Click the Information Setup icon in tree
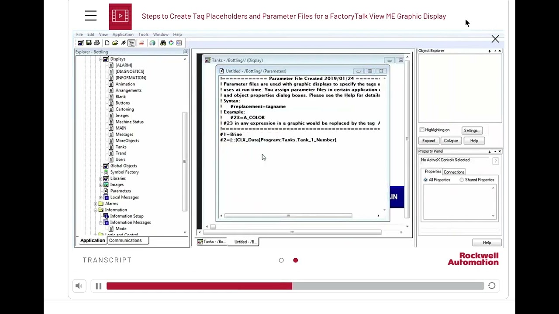Image resolution: width=559 pixels, height=314 pixels. (x=106, y=216)
